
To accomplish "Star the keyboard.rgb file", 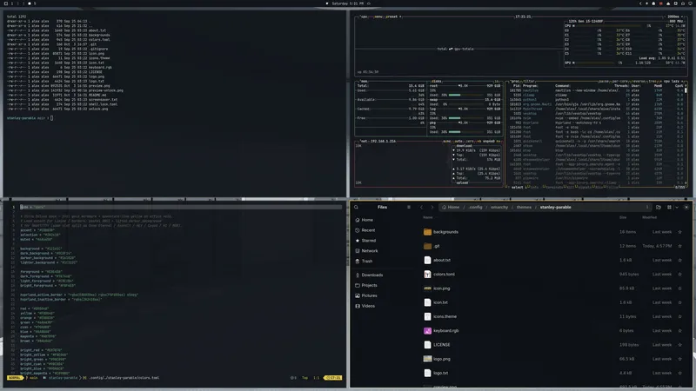I will click(679, 331).
